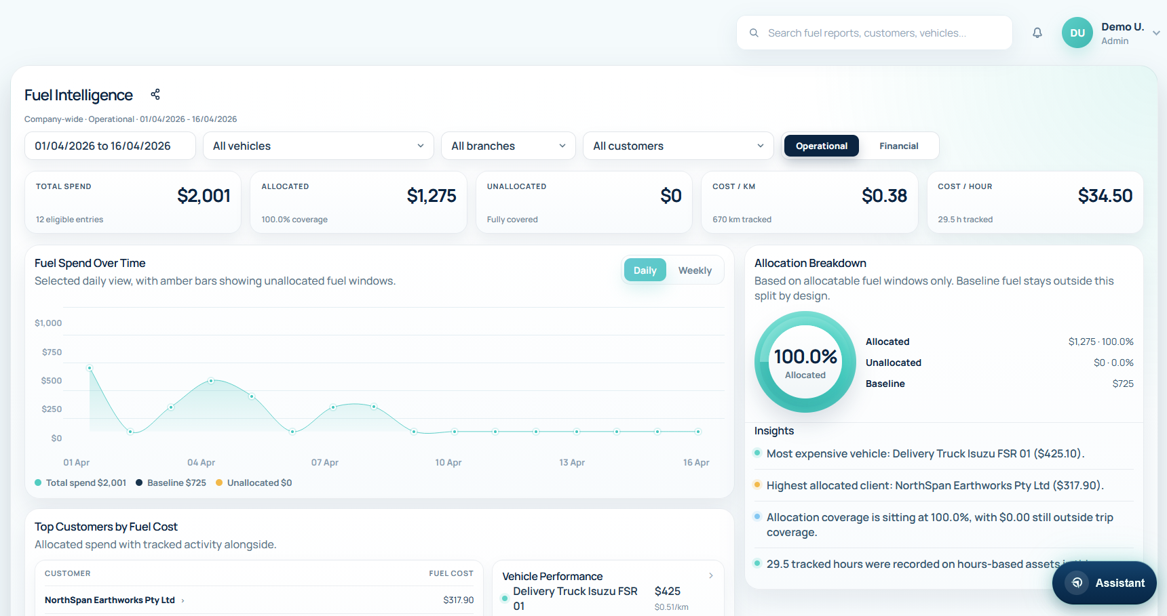Switch the chart to Weekly view
The width and height of the screenshot is (1167, 616).
click(x=695, y=270)
